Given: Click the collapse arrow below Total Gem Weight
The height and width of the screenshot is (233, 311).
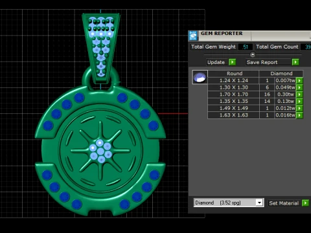Looking at the screenshot, I should pos(253,54).
